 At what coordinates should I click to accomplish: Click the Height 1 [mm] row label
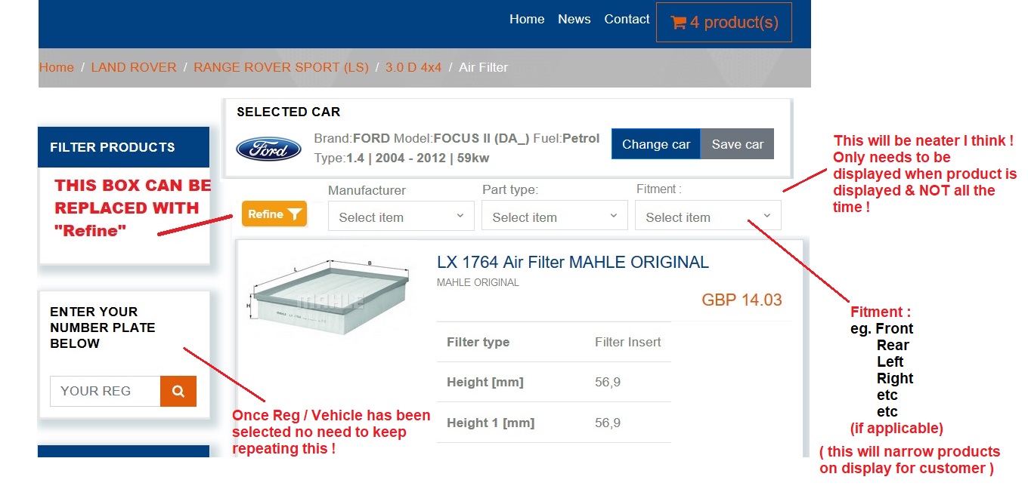coord(491,423)
